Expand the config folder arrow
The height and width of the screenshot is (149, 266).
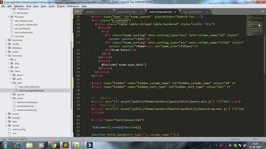6,44
